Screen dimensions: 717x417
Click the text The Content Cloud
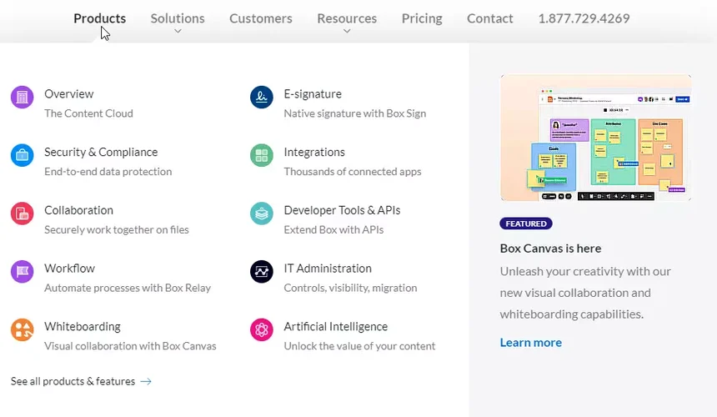tap(88, 113)
